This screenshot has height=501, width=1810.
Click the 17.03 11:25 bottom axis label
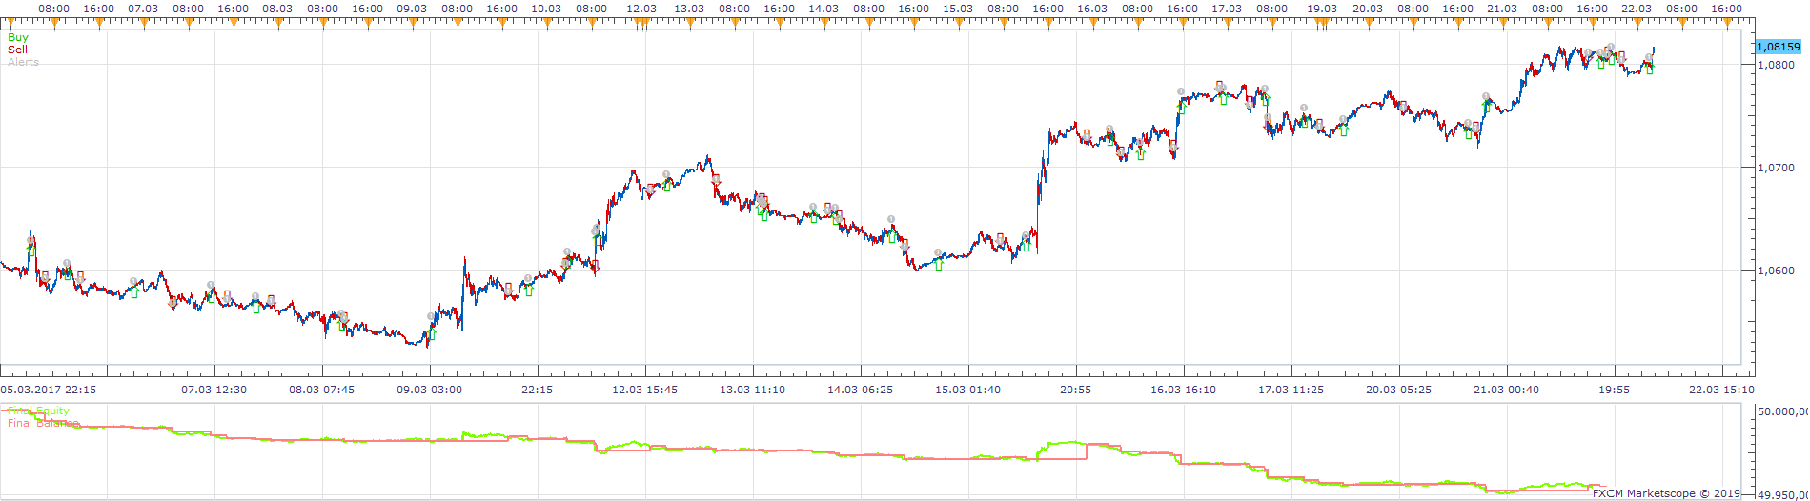click(1291, 390)
